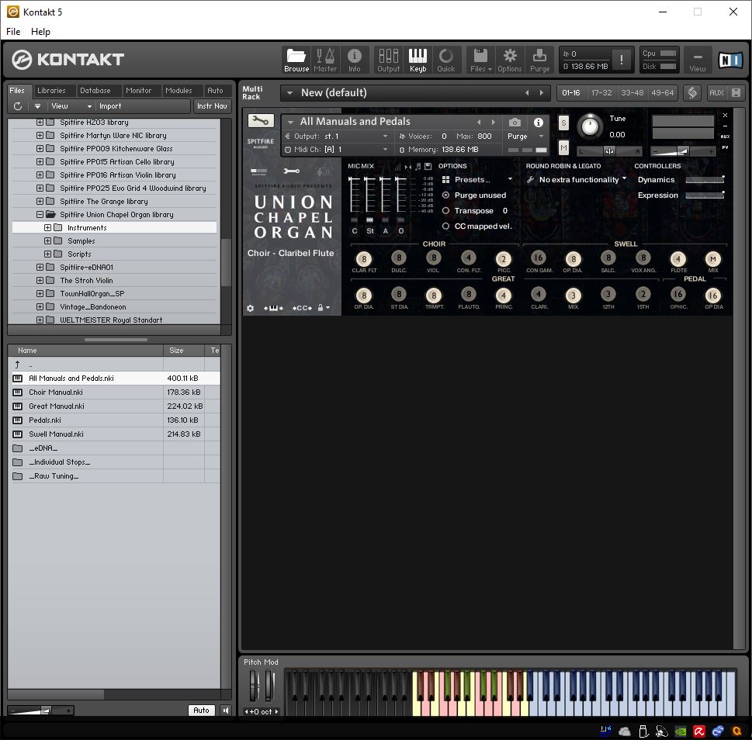Viewport: 752px width, 740px height.
Task: Mute the instrument with M button
Action: [x=563, y=148]
